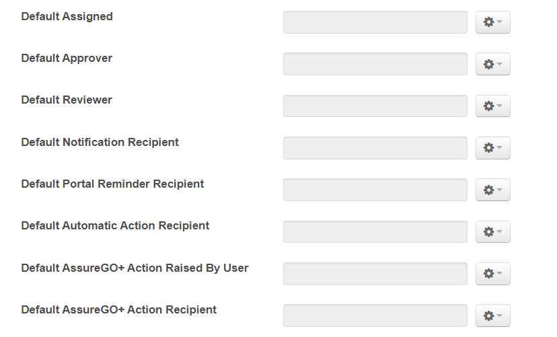This screenshot has height=337, width=557.
Task: Click gear button beside Default Notification Recipient
Action: point(492,148)
